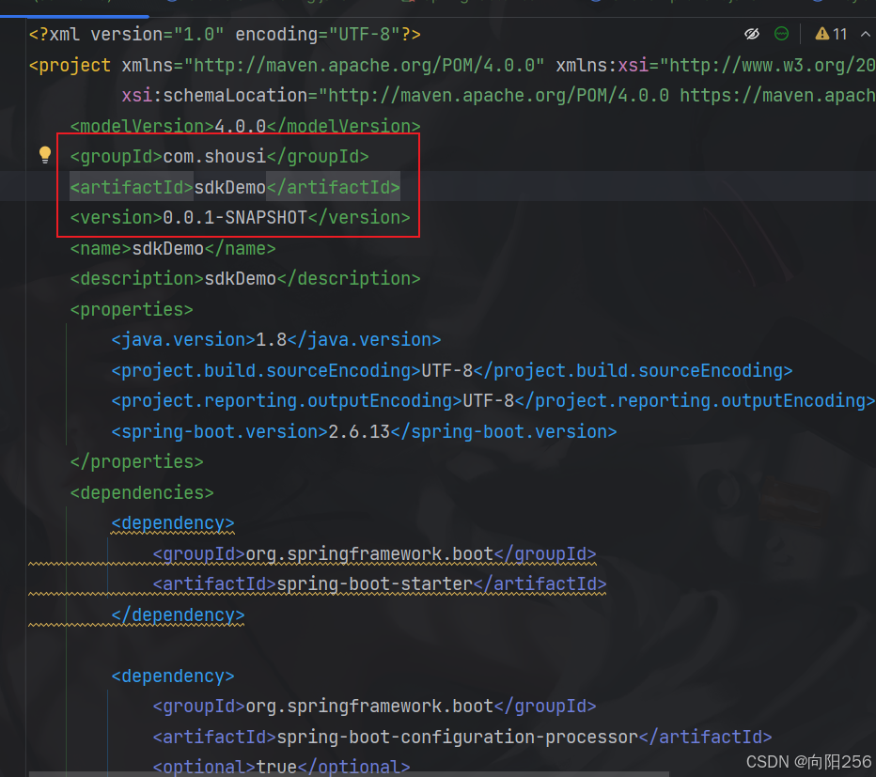Click the xml version="1.0" declaration line
The width and height of the screenshot is (876, 777).
click(225, 35)
